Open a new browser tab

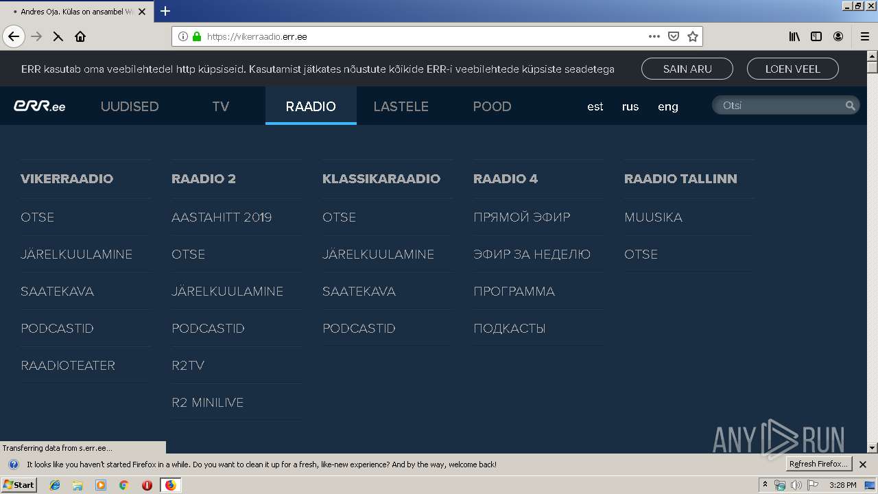[x=165, y=11]
